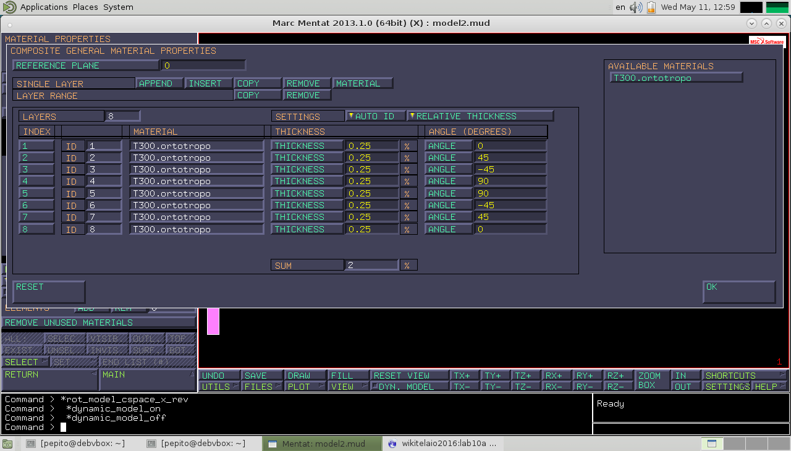Open the RELATIVE THICKNESS dropdown
This screenshot has width=791, height=451.
tap(480, 116)
